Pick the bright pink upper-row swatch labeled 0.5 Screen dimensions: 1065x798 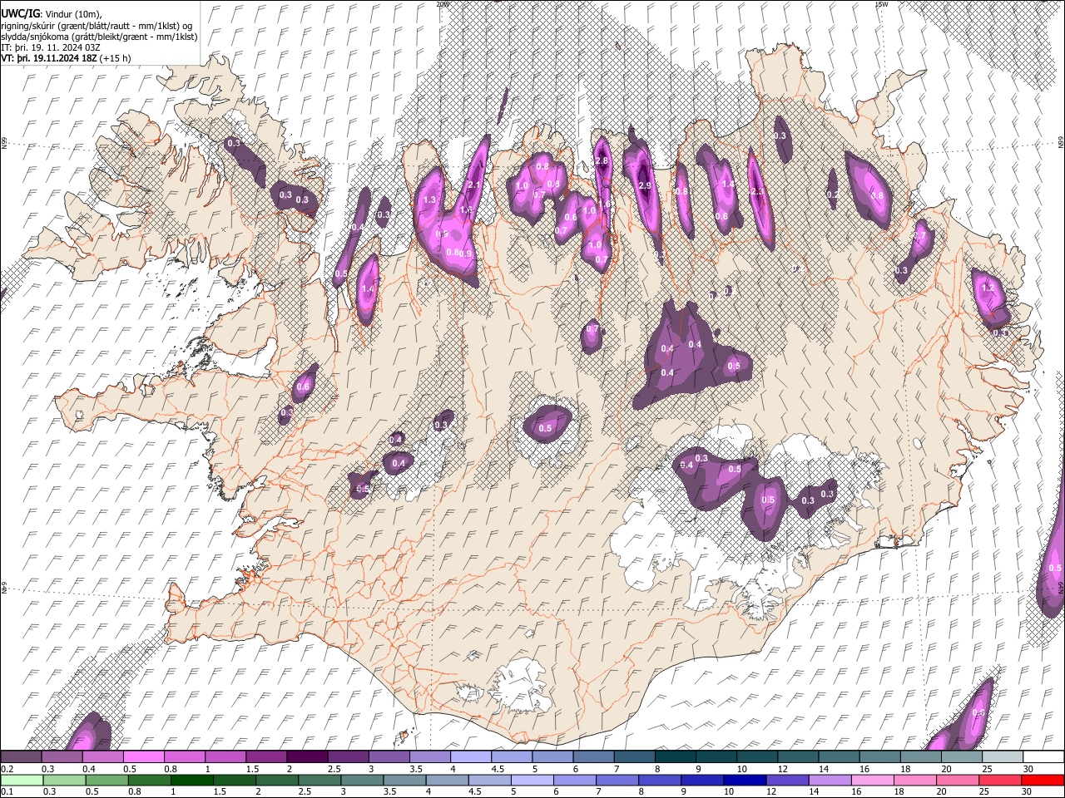click(x=143, y=757)
